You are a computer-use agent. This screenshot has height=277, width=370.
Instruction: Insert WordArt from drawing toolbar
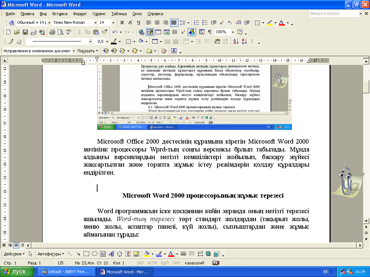(x=111, y=254)
